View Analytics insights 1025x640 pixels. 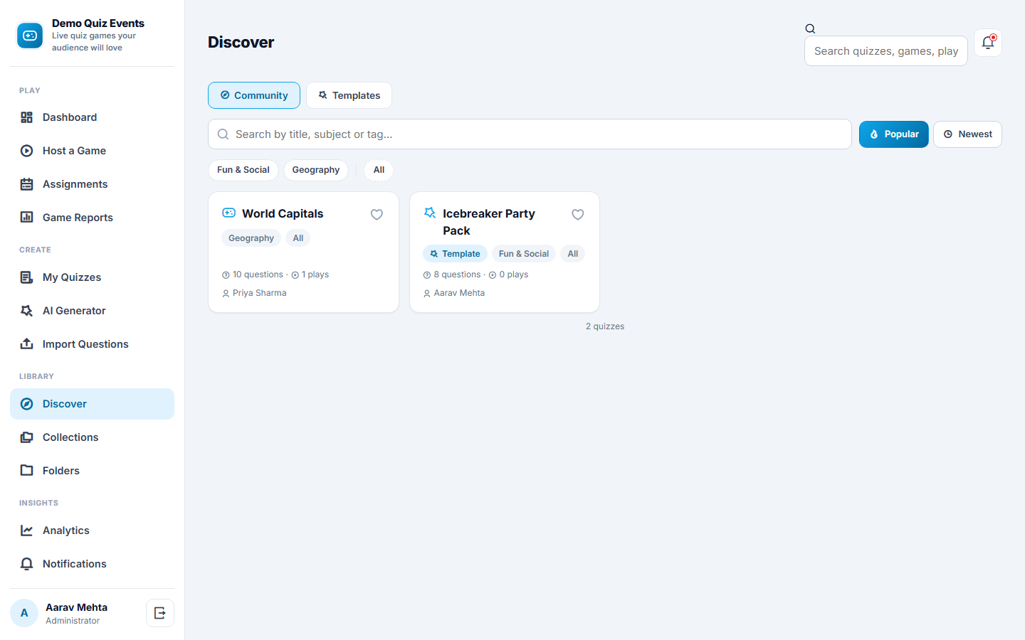click(x=92, y=530)
